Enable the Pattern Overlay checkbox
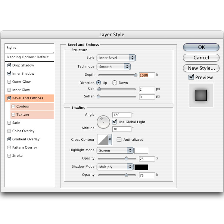 (9, 147)
